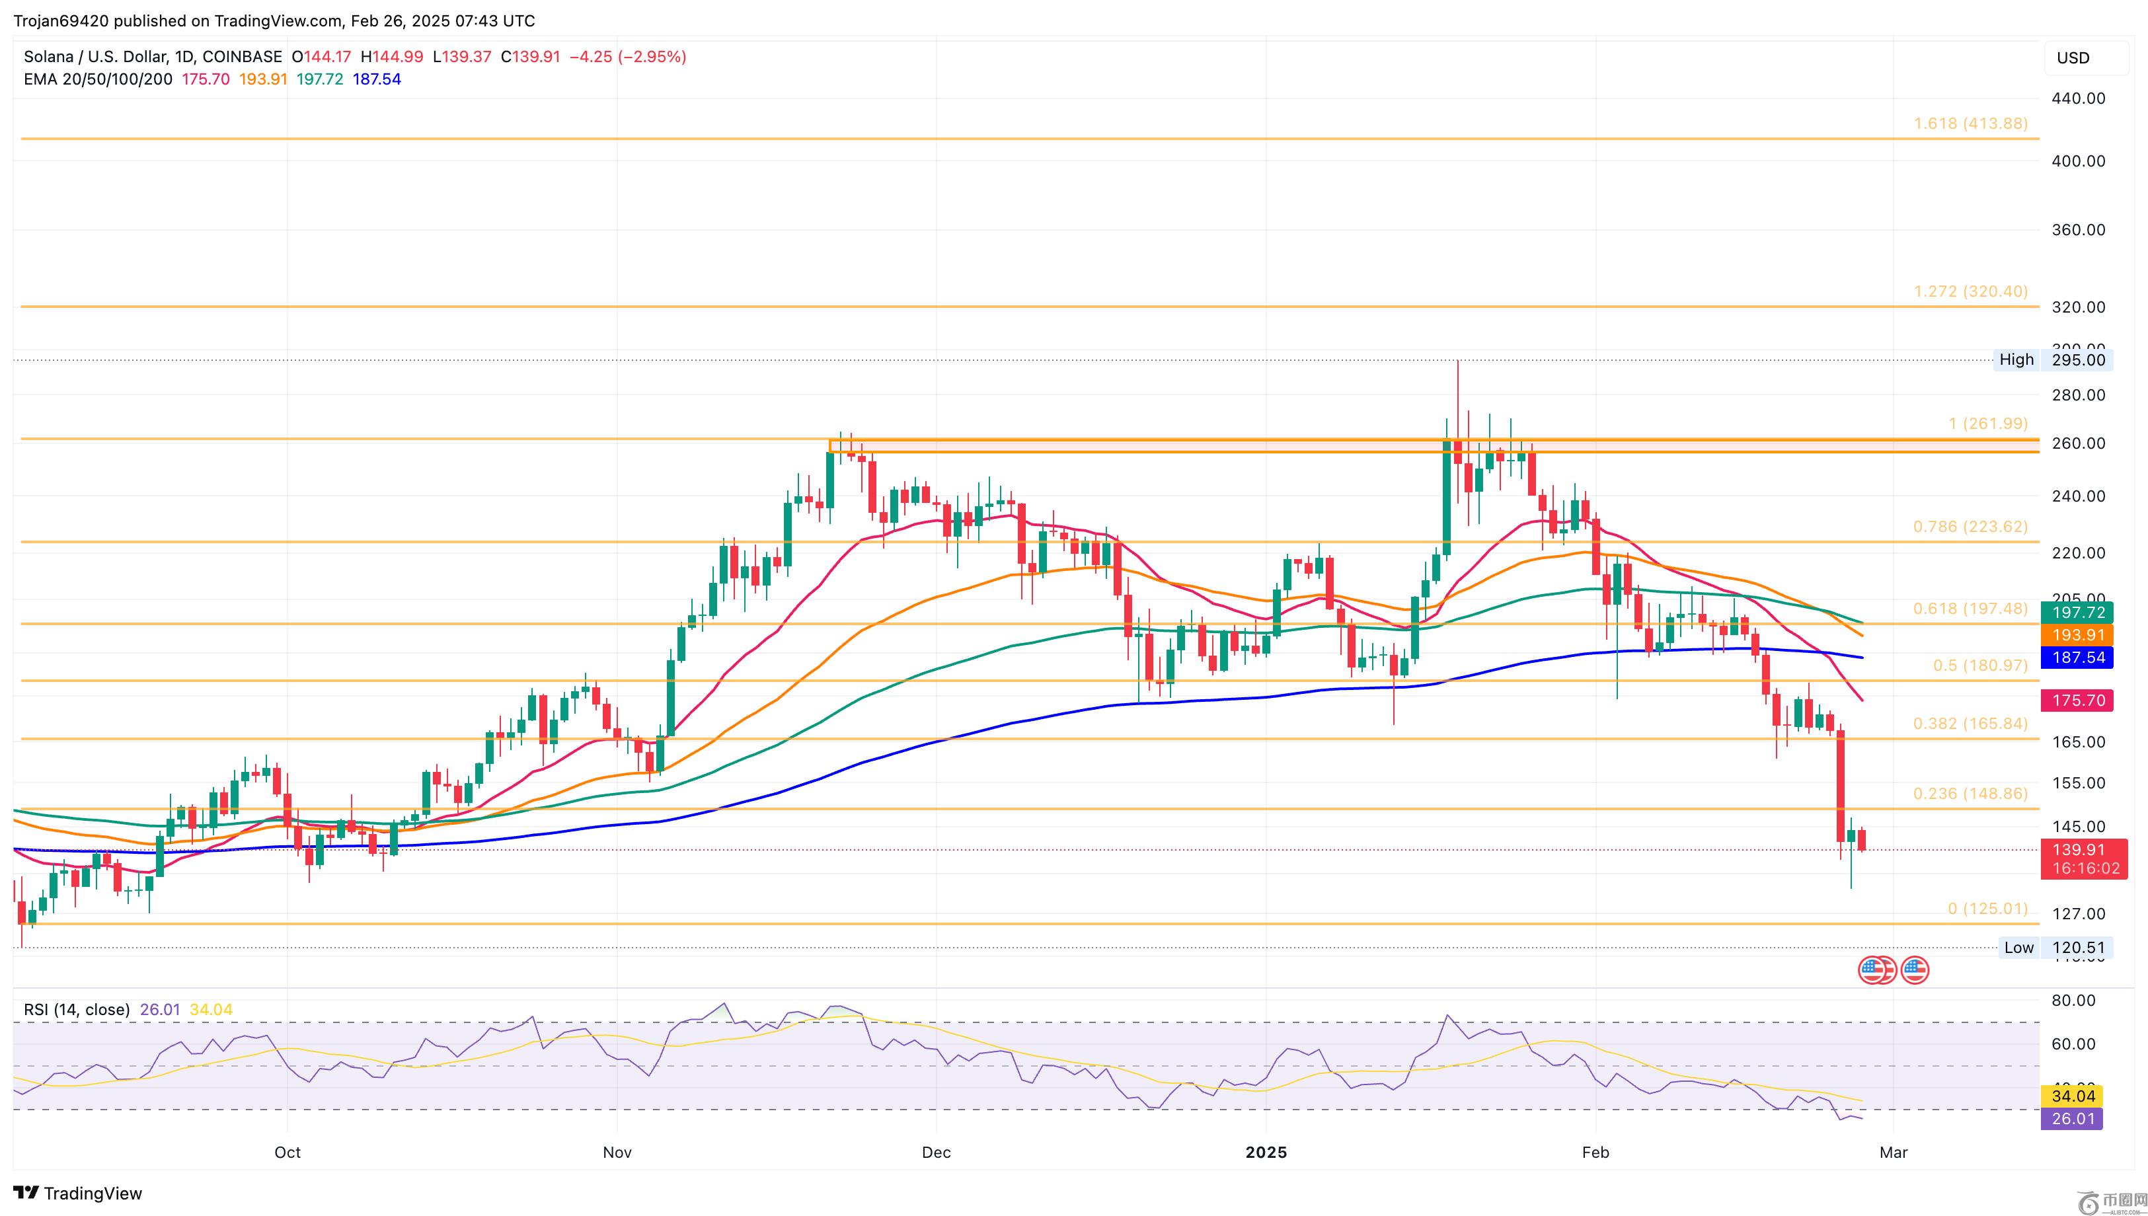
Task: Click the TradingView logo at bottom left
Action: 78,1193
